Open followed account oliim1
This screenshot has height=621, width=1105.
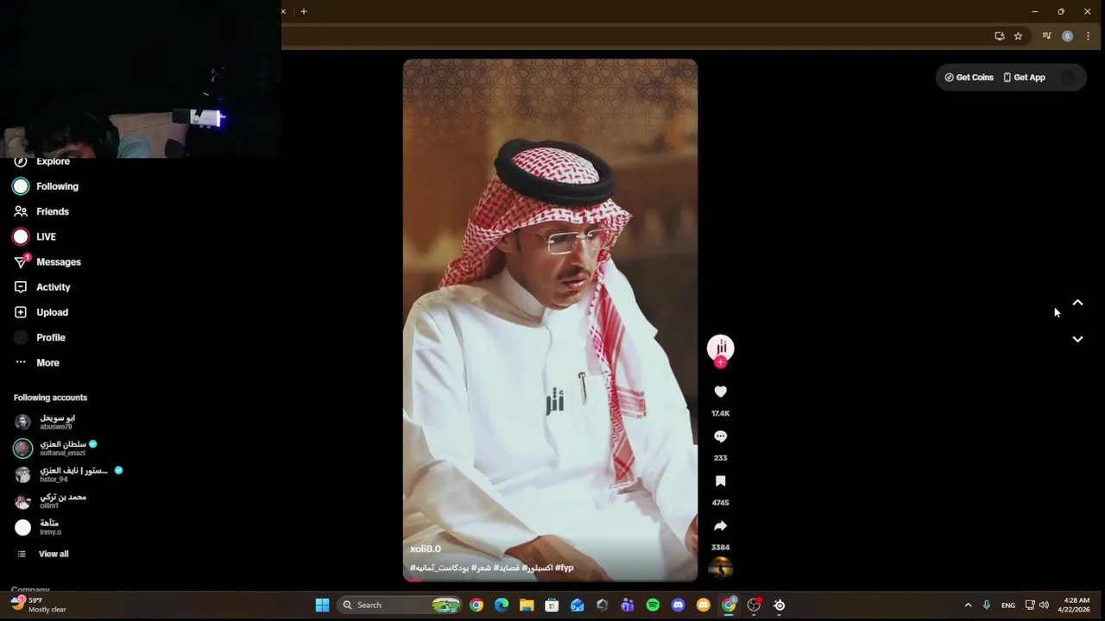point(50,501)
